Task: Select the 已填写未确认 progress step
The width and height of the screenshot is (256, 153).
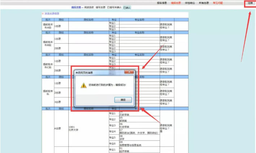Action: [x=114, y=8]
